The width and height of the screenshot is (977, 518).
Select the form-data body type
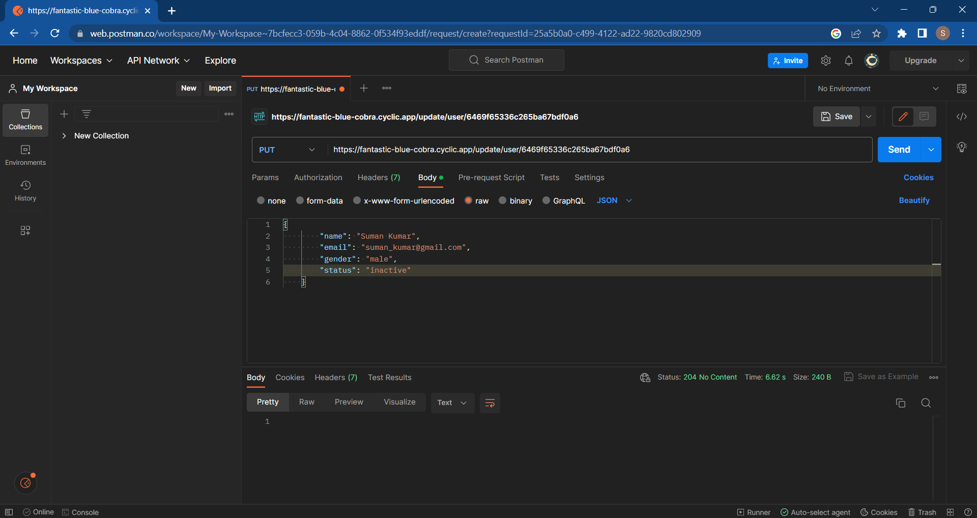[300, 200]
